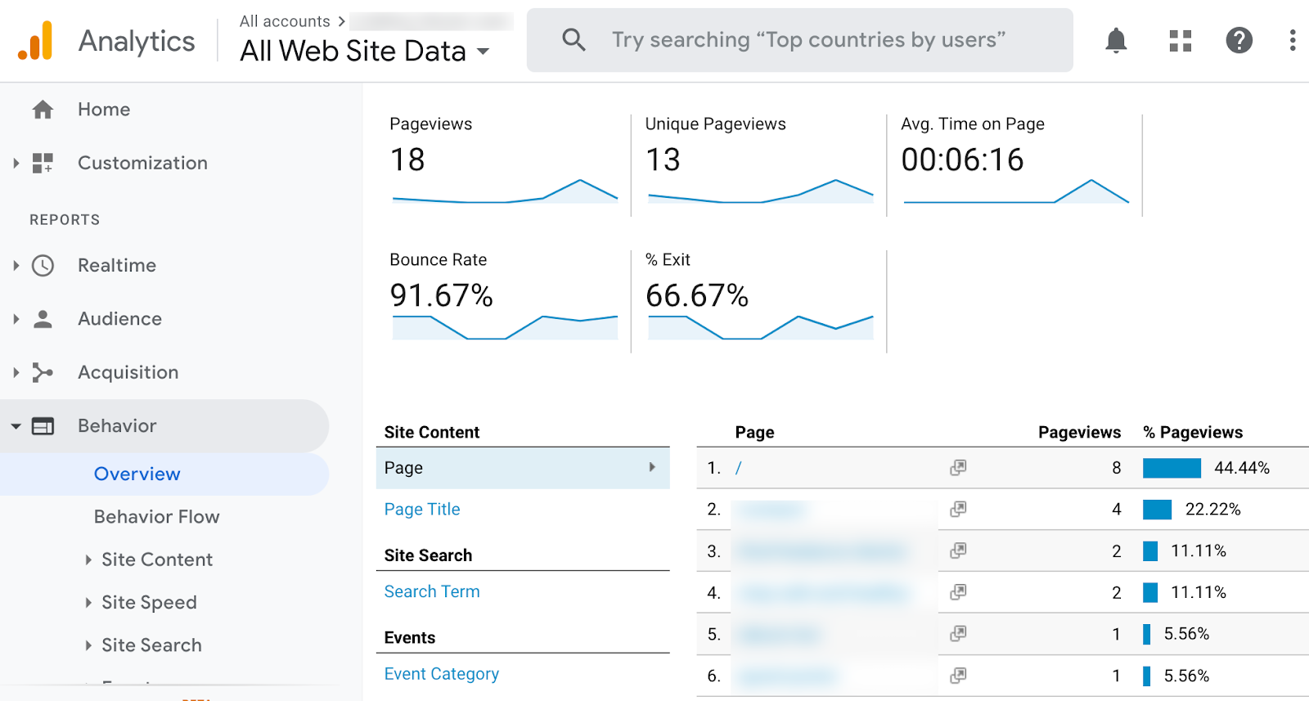Open row 2 page in new window icon
The image size is (1309, 701).
[958, 510]
